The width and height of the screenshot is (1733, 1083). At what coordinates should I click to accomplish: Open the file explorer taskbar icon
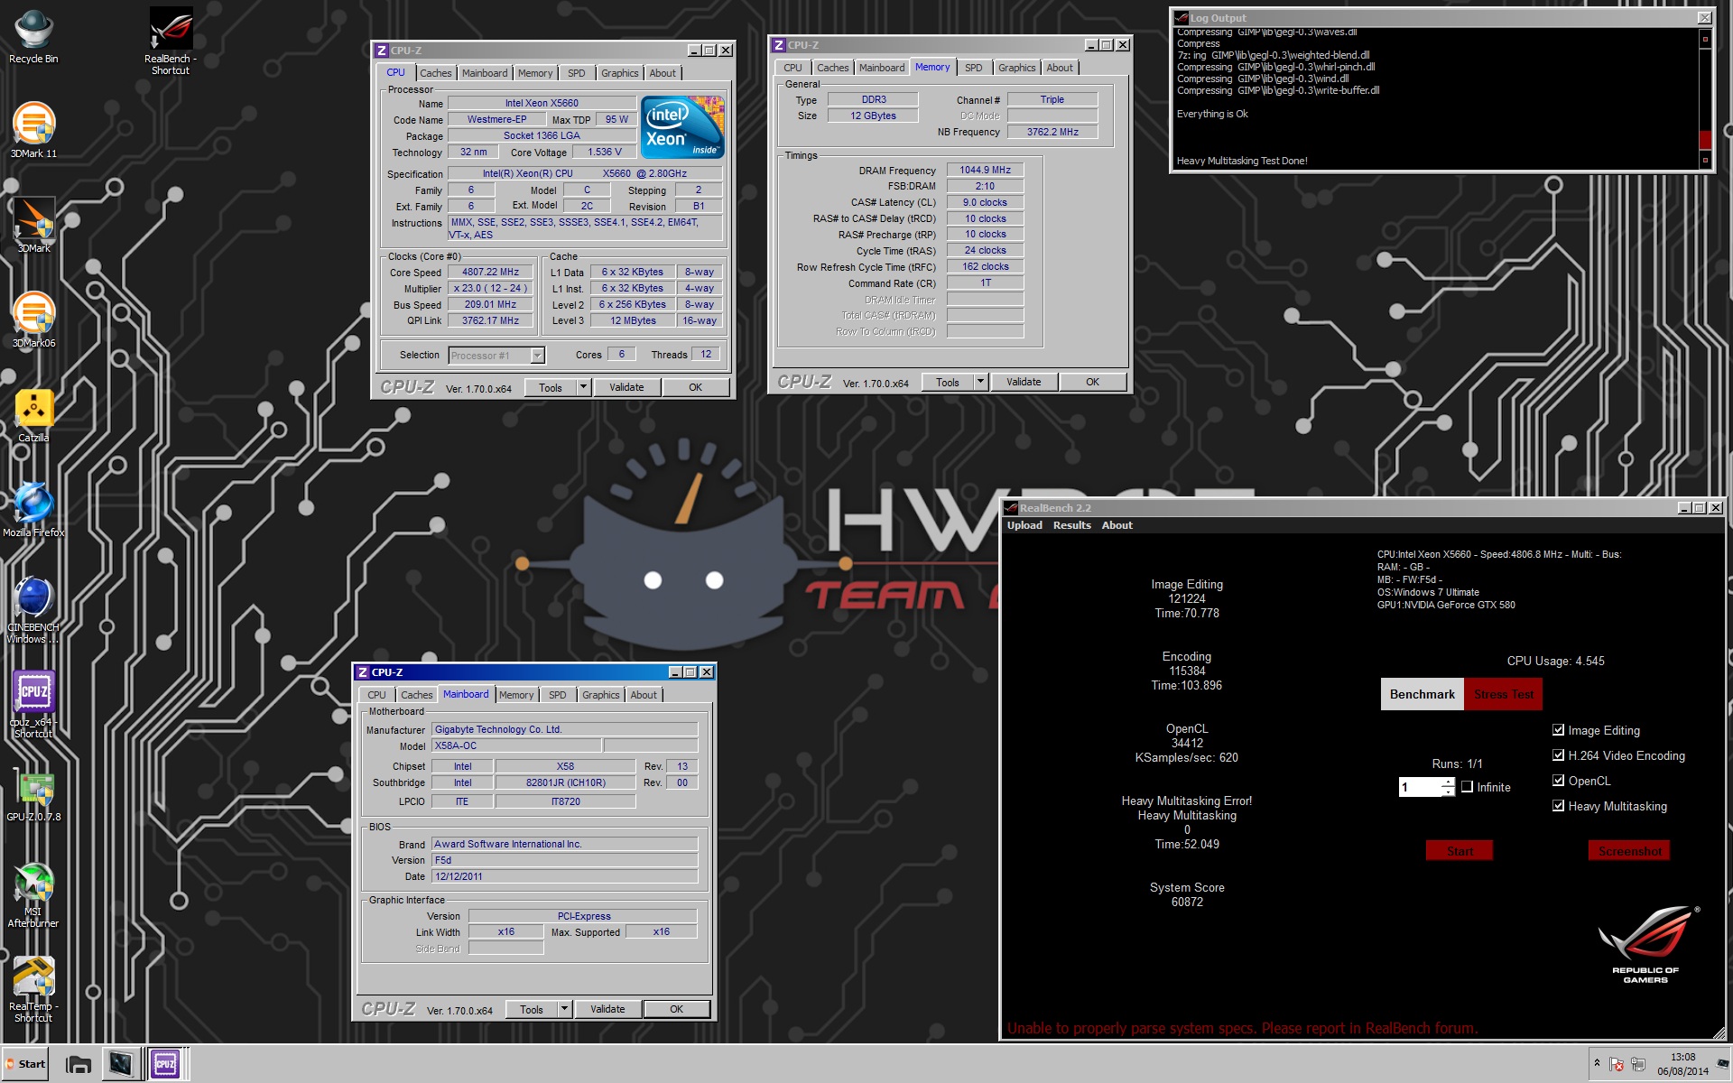click(x=79, y=1064)
